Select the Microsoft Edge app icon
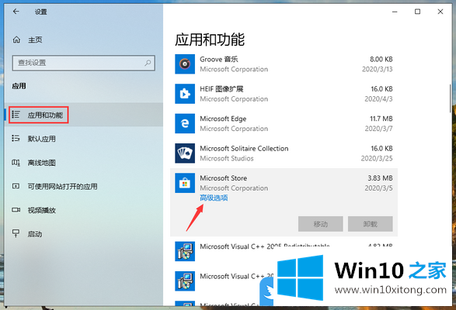 tap(185, 123)
